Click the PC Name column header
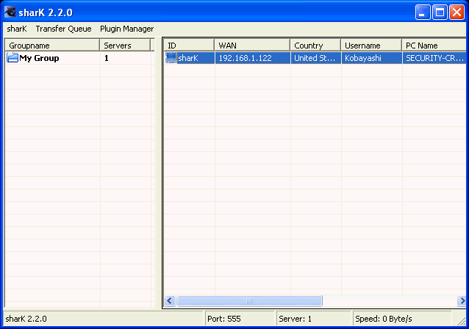469x329 pixels. 434,46
